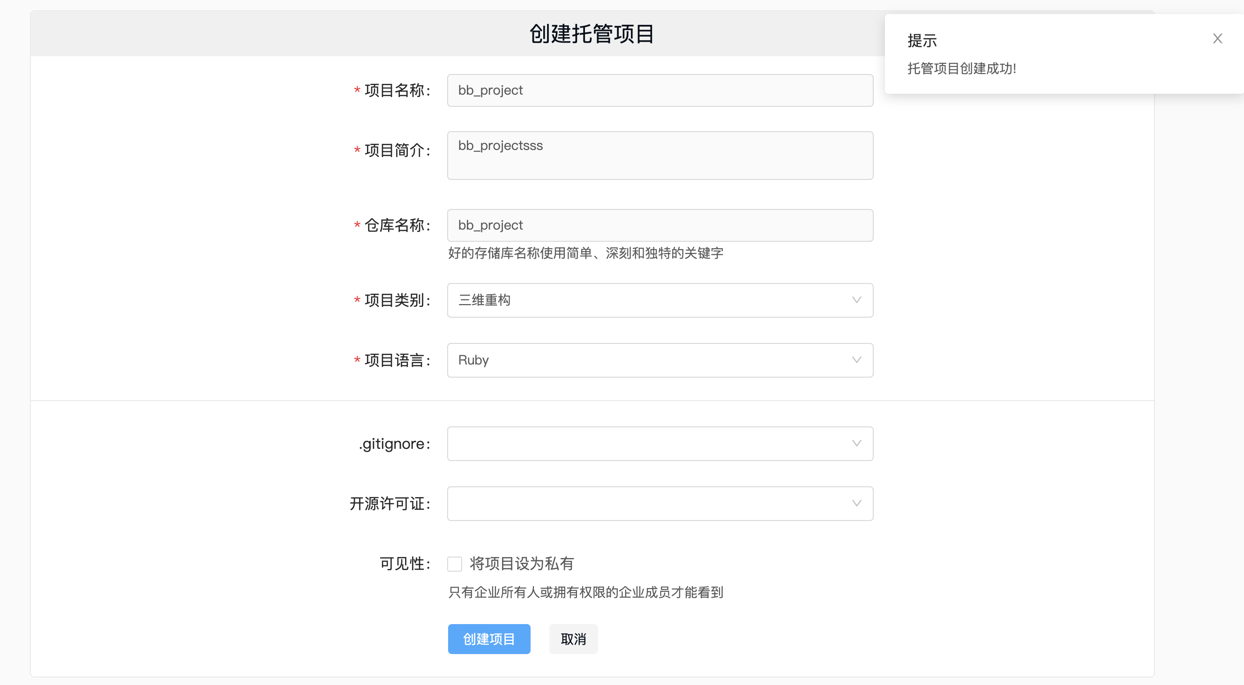
Task: Click the 将项目设为私有 label text
Action: (x=522, y=564)
